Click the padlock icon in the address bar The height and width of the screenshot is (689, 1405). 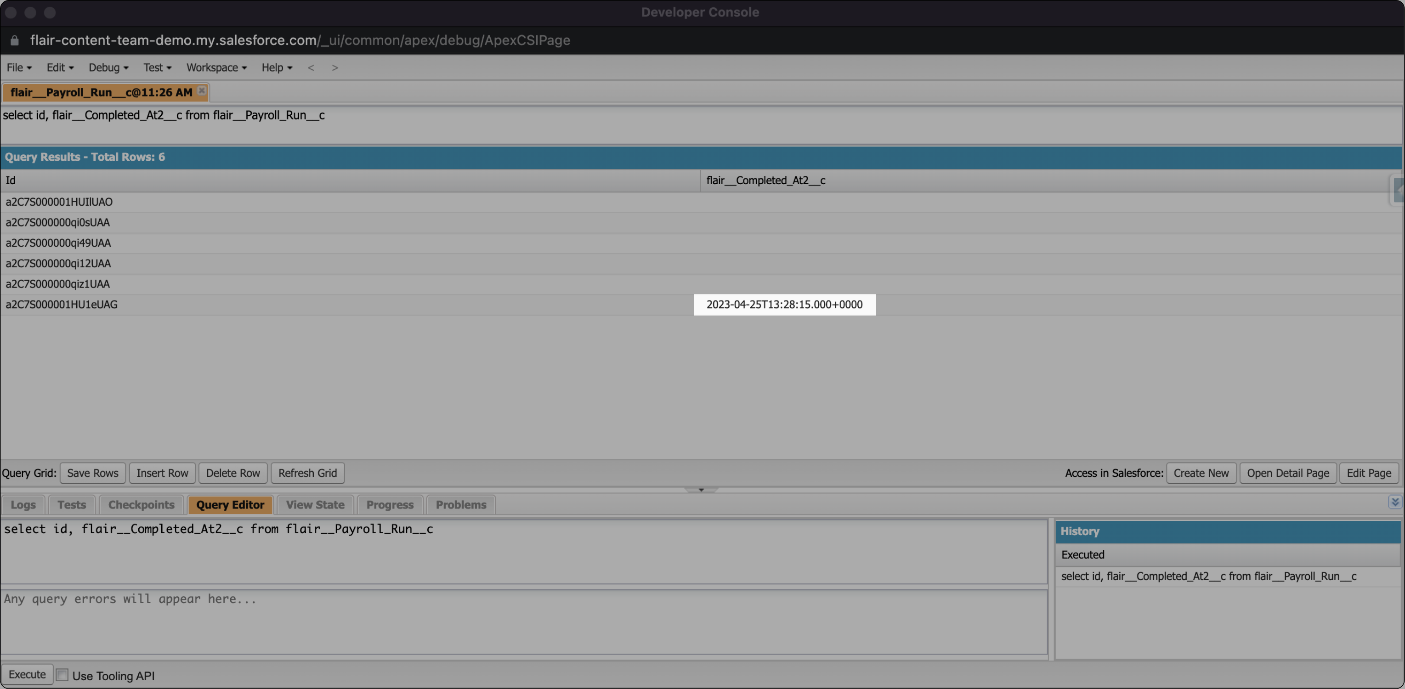pos(14,40)
